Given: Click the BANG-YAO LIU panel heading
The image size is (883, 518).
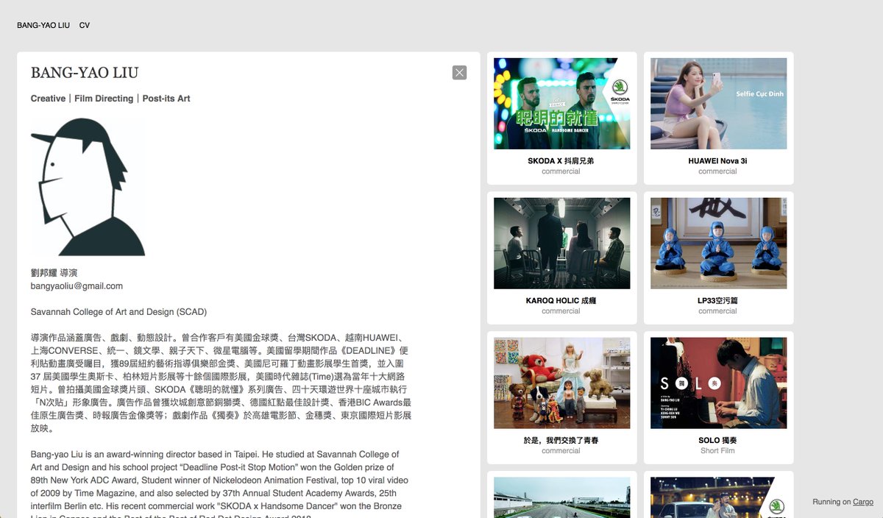Looking at the screenshot, I should pos(85,73).
